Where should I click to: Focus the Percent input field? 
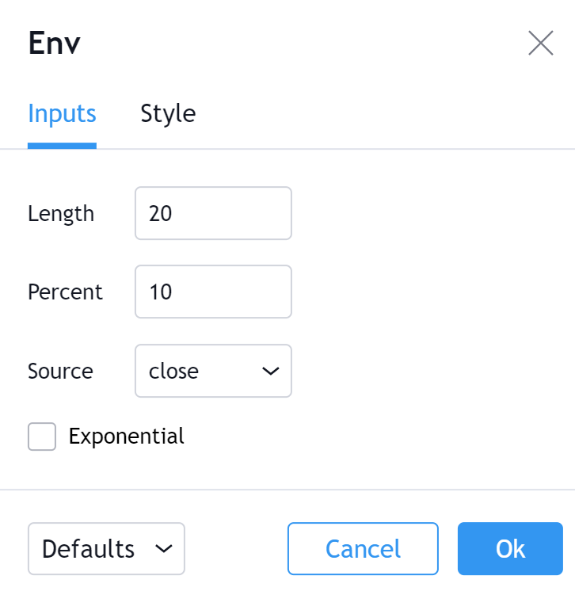213,292
